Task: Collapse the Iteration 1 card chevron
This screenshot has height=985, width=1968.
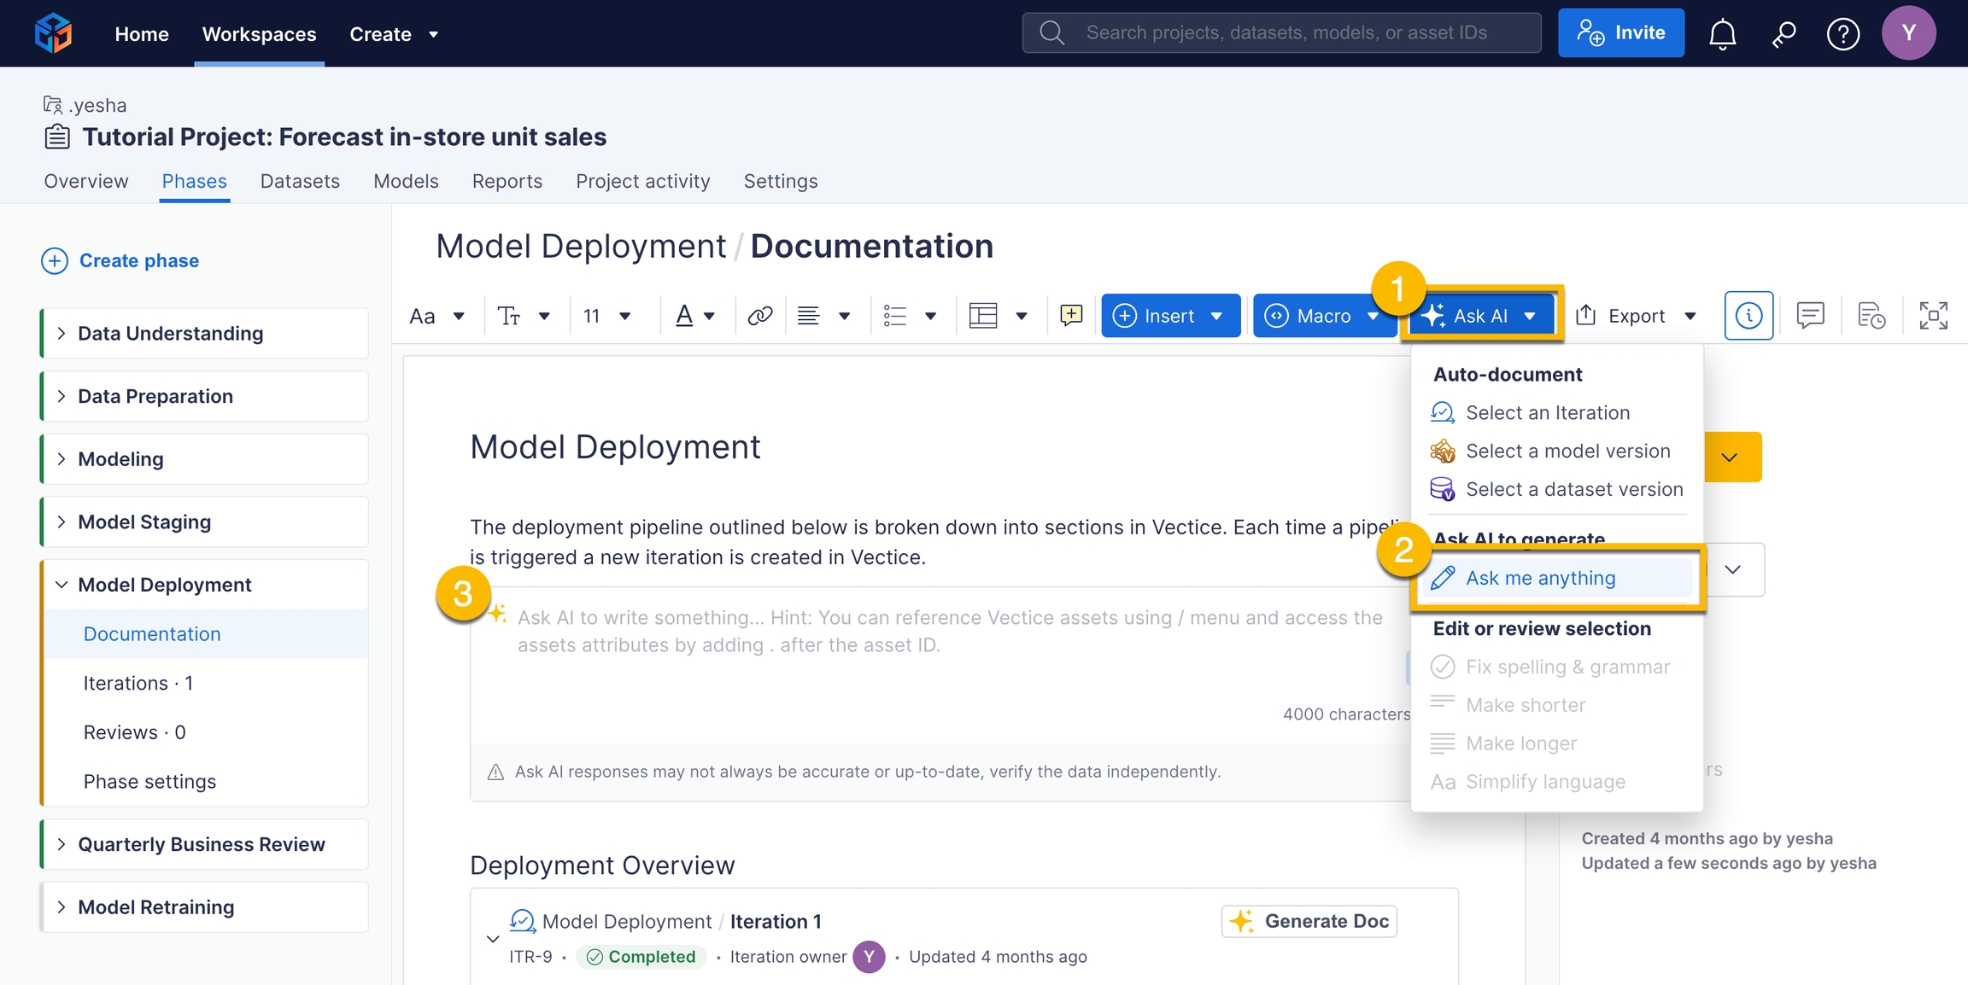Action: (x=493, y=939)
